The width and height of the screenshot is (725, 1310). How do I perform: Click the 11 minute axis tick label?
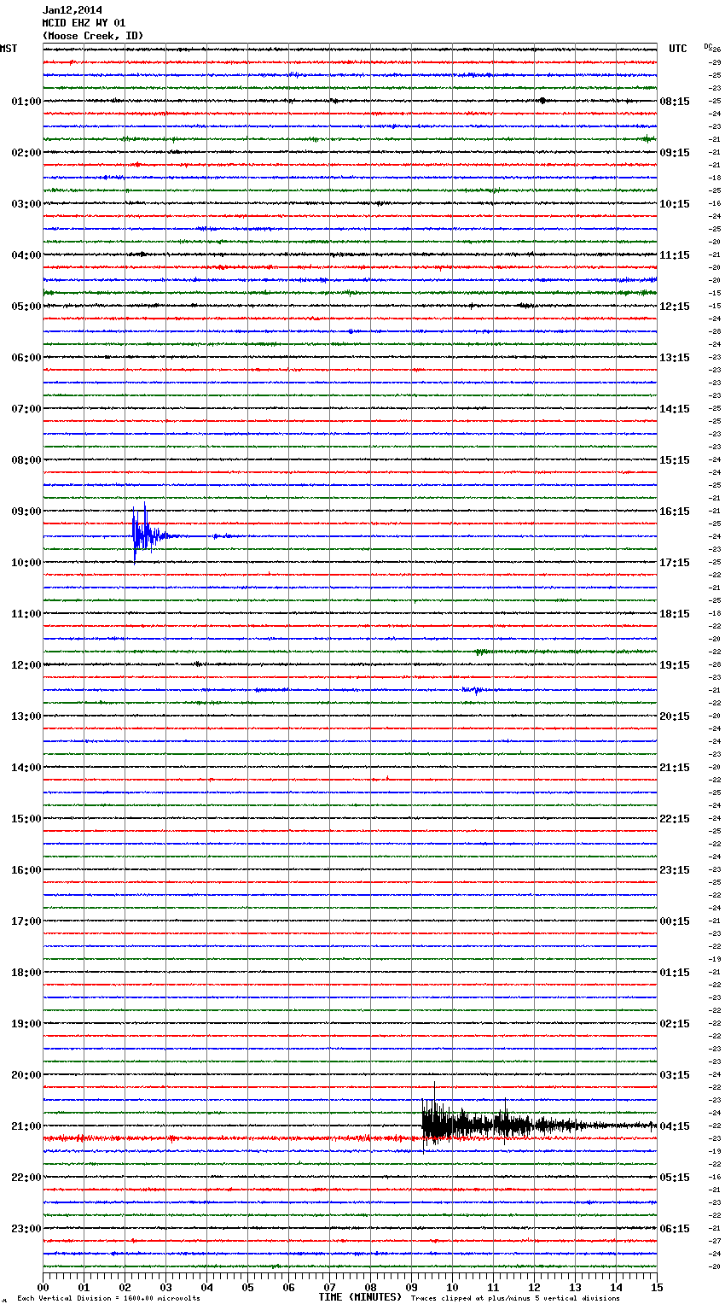click(x=493, y=1287)
